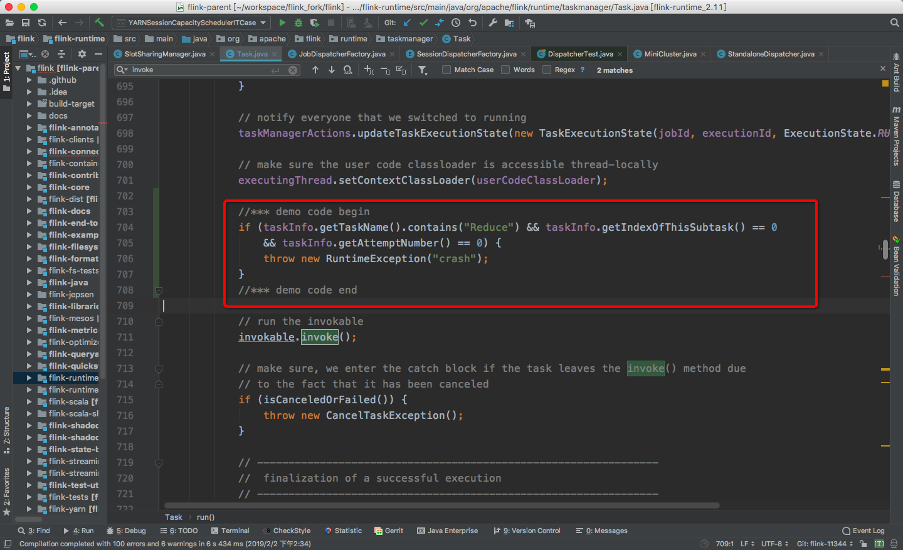Viewport: 903px width, 550px height.
Task: Switch to the StandaloneDispatcher.java tab
Action: pyautogui.click(x=771, y=54)
